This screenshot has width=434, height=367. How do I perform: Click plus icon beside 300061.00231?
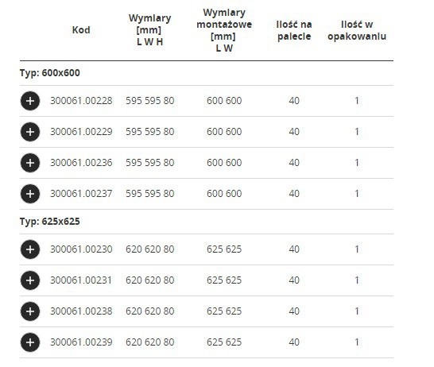(30, 280)
